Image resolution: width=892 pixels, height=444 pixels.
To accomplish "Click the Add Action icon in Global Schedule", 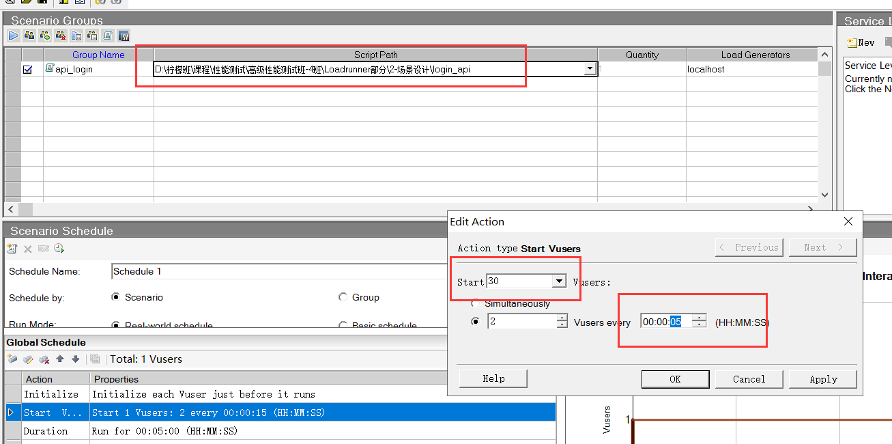I will 12,359.
